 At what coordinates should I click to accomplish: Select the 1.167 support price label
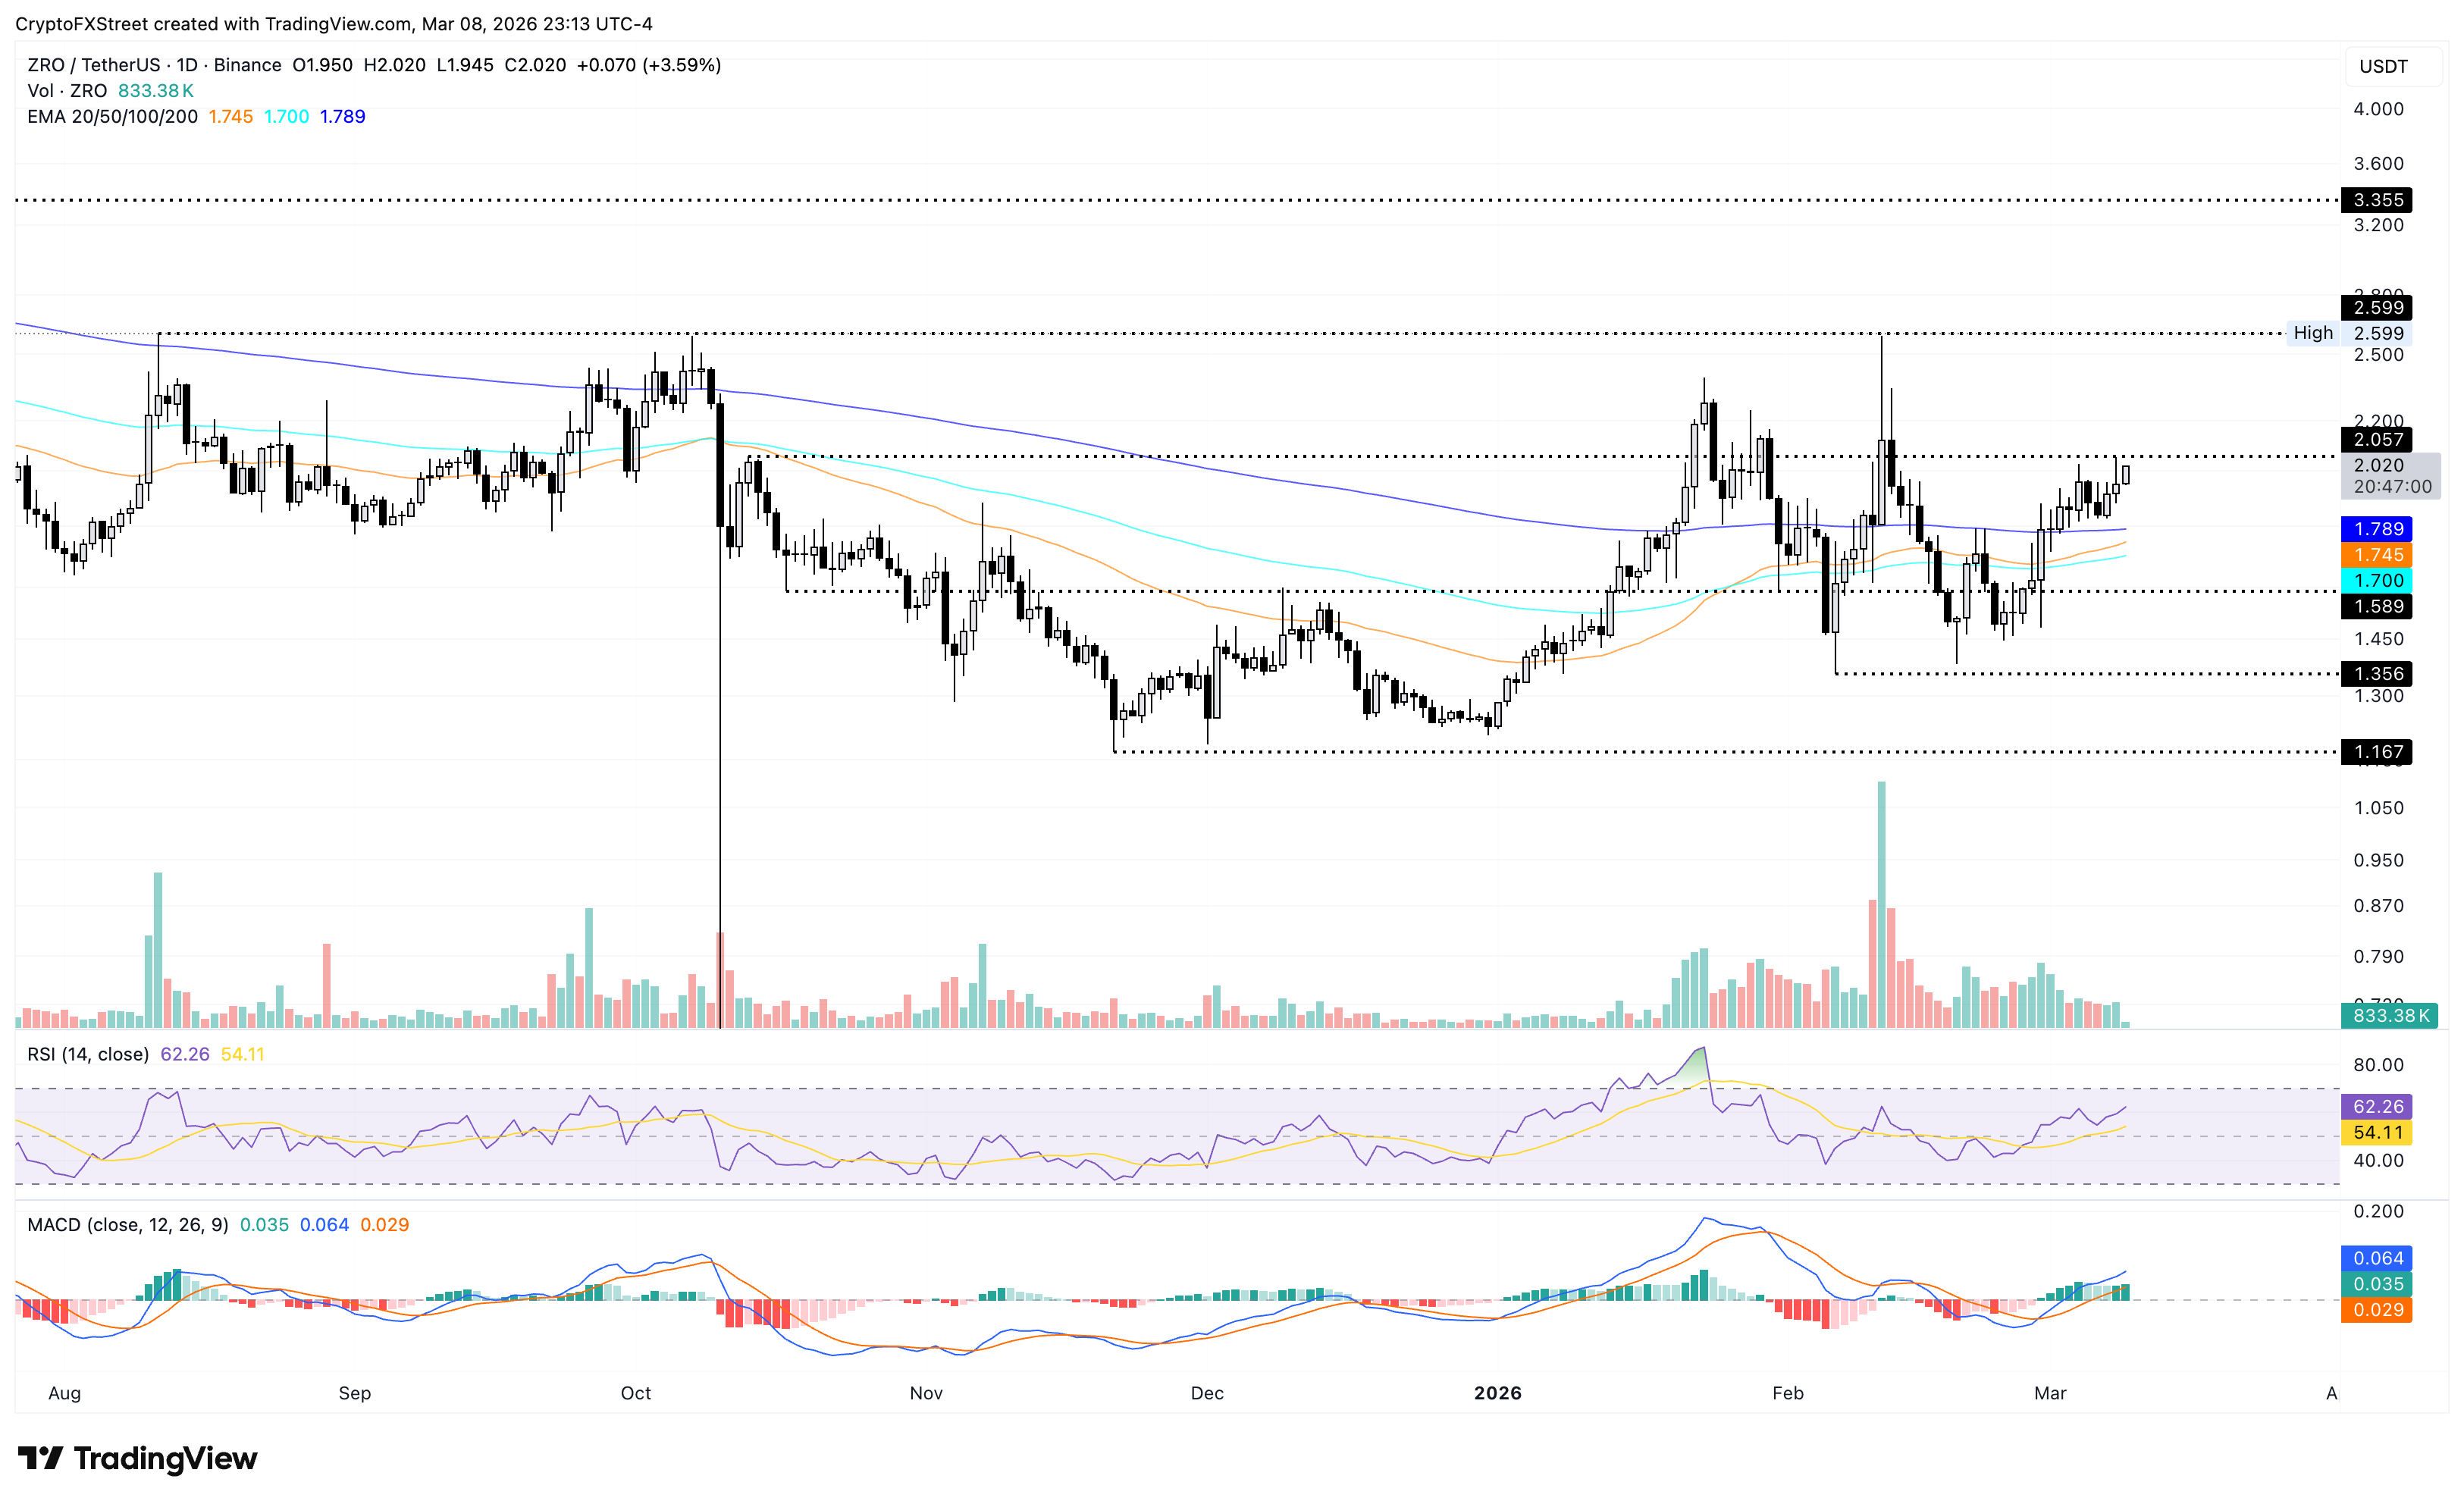tap(2377, 752)
